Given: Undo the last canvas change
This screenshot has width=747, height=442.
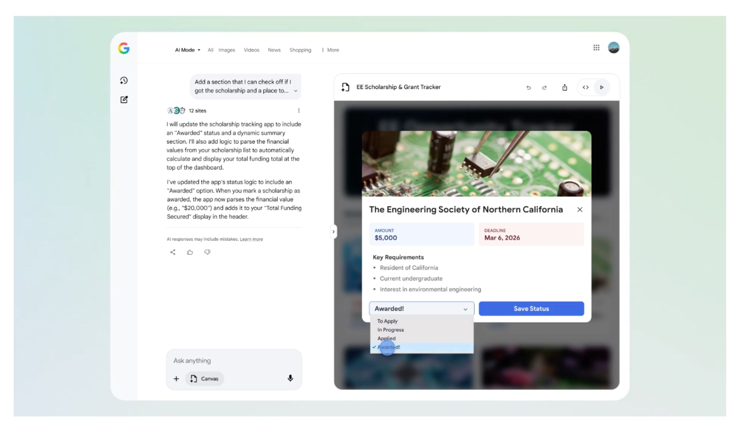Looking at the screenshot, I should click(528, 88).
